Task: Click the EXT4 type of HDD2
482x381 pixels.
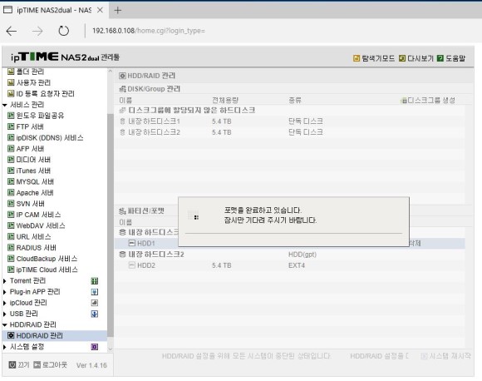Action: coord(297,265)
